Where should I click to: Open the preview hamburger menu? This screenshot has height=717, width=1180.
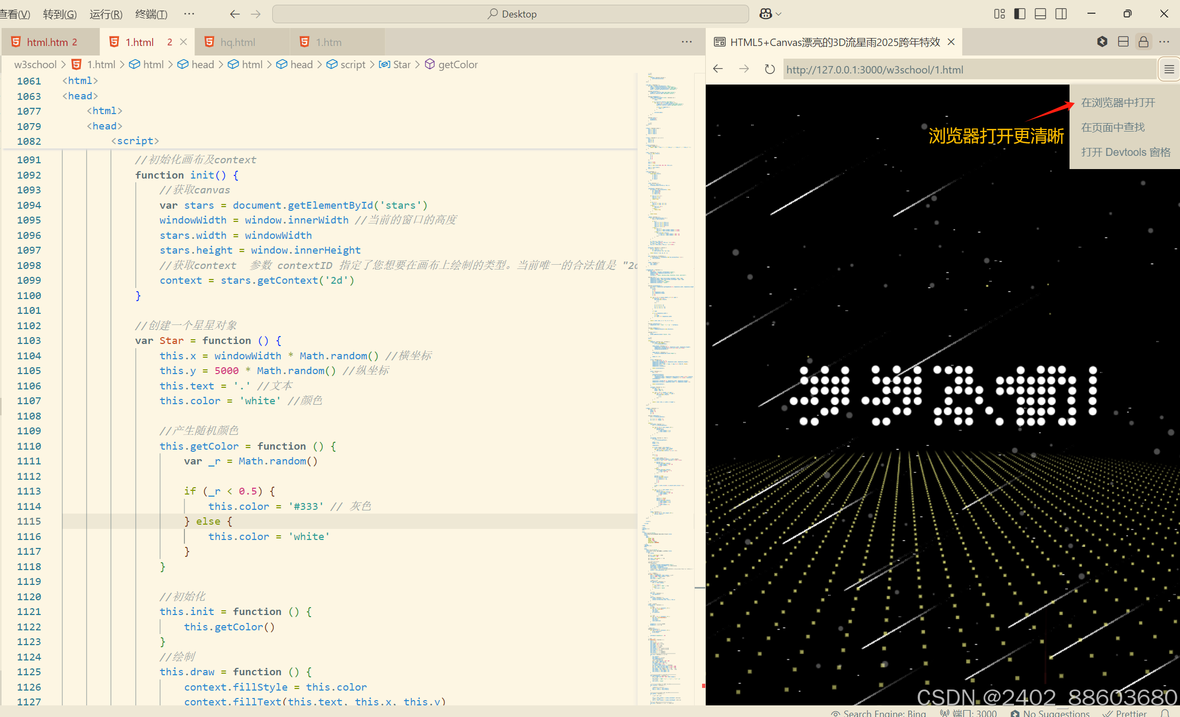point(1169,69)
